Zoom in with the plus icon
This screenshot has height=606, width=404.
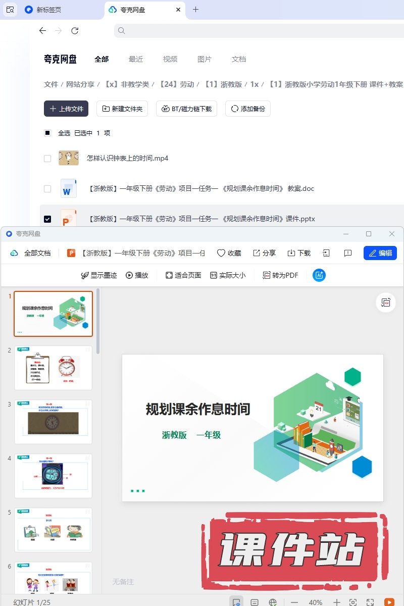tap(337, 602)
